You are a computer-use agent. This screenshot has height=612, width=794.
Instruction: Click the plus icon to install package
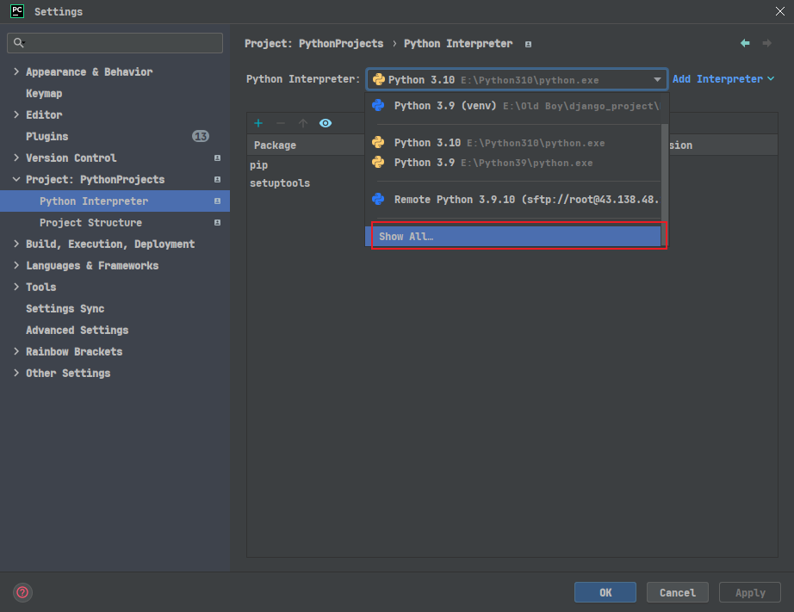click(258, 123)
